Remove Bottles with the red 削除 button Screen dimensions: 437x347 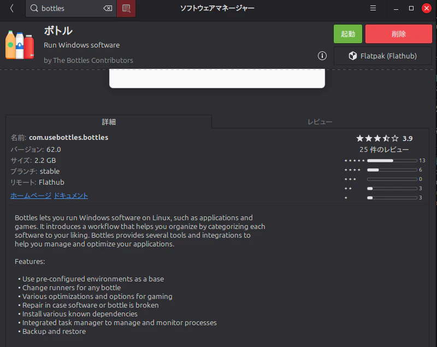click(399, 34)
